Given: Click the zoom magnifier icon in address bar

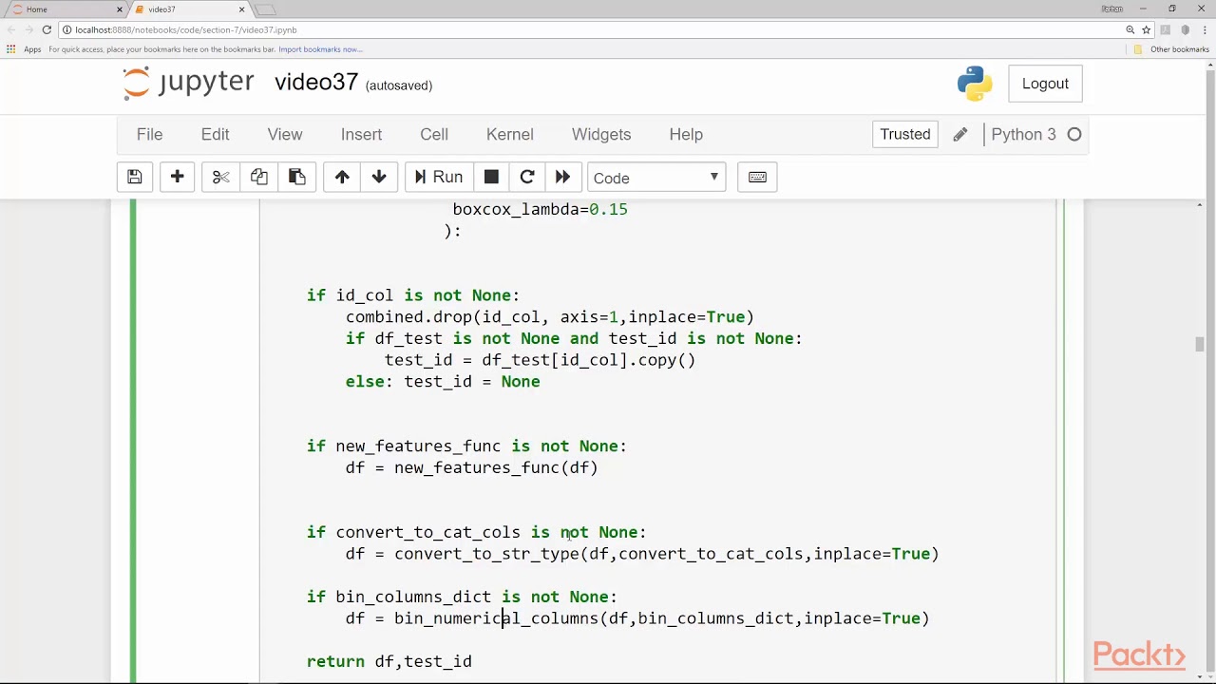Looking at the screenshot, I should click(x=1130, y=29).
